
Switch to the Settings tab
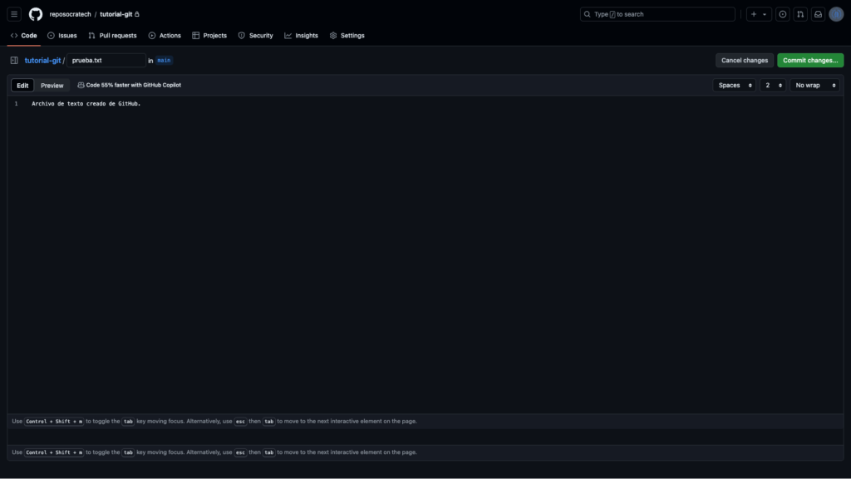point(347,35)
